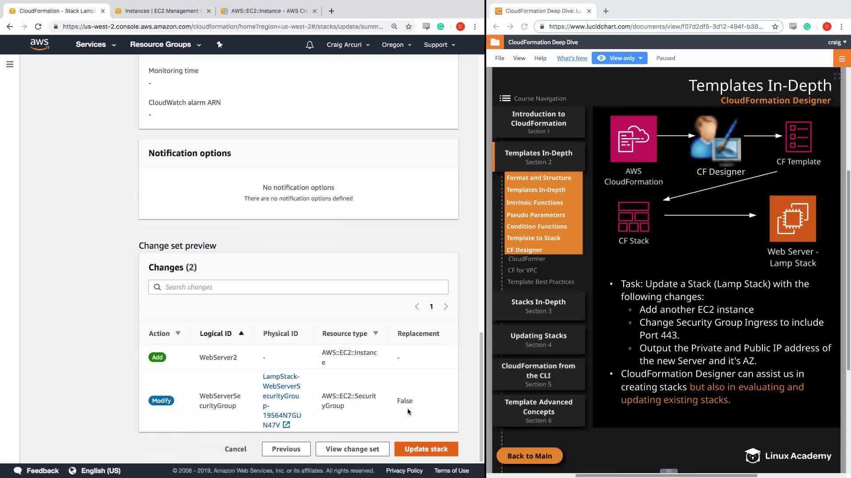
Task: Click the Update stack button
Action: click(x=426, y=449)
